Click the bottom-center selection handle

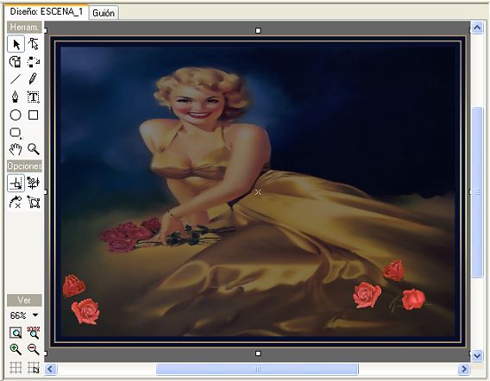pos(258,353)
